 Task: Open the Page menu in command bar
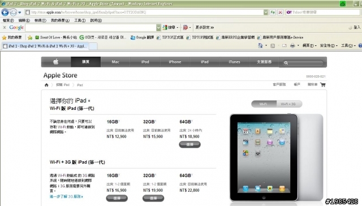309,46
